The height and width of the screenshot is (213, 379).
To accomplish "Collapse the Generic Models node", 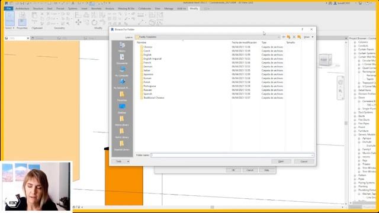I will click(355, 134).
